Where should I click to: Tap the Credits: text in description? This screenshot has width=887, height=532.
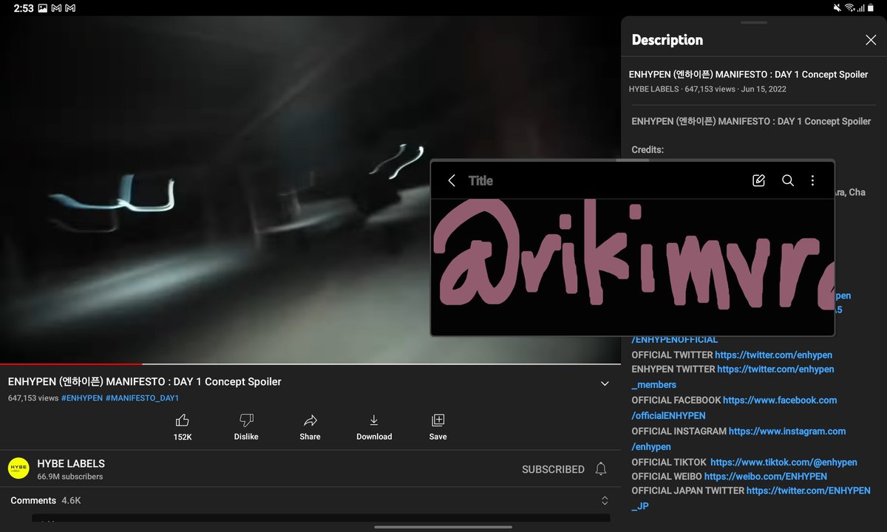click(x=648, y=150)
